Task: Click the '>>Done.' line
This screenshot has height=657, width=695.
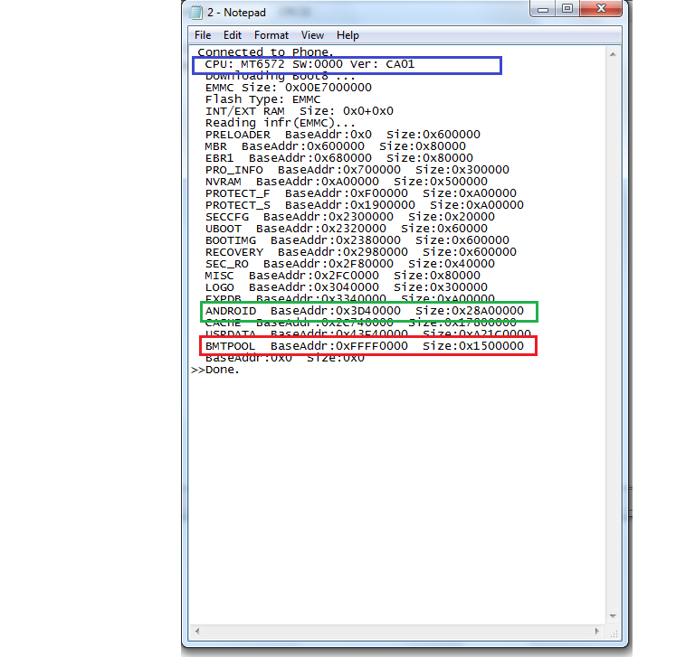Action: pos(215,370)
